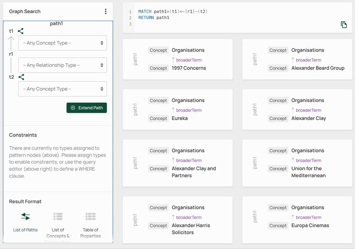Click the Extend Path button
The height and width of the screenshot is (249, 355).
click(x=87, y=108)
